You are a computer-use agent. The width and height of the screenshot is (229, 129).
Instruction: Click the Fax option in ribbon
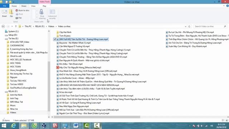click(19, 18)
